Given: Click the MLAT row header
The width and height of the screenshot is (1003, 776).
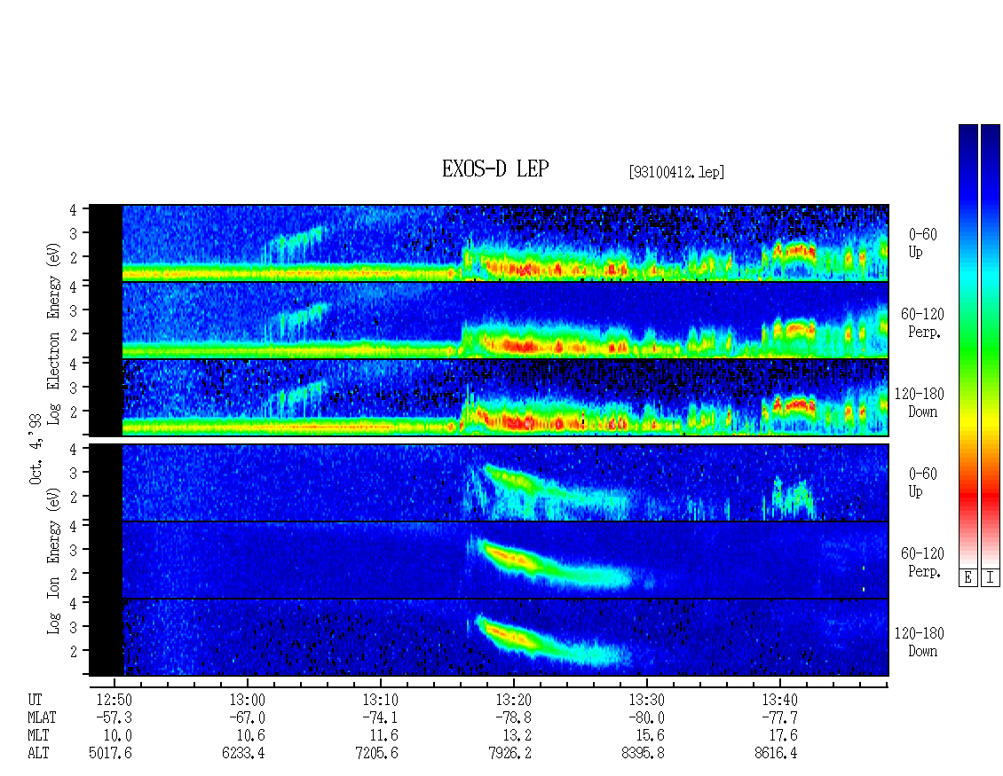Looking at the screenshot, I should click(43, 717).
